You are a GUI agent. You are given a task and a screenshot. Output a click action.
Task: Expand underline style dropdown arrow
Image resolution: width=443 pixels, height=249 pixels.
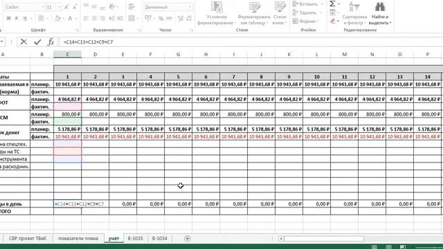(x=30, y=19)
